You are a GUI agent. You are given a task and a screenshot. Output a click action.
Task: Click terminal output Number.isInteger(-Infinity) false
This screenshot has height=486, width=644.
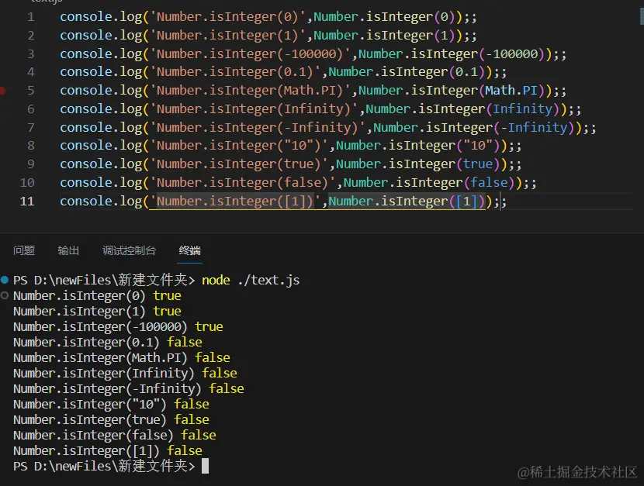129,389
